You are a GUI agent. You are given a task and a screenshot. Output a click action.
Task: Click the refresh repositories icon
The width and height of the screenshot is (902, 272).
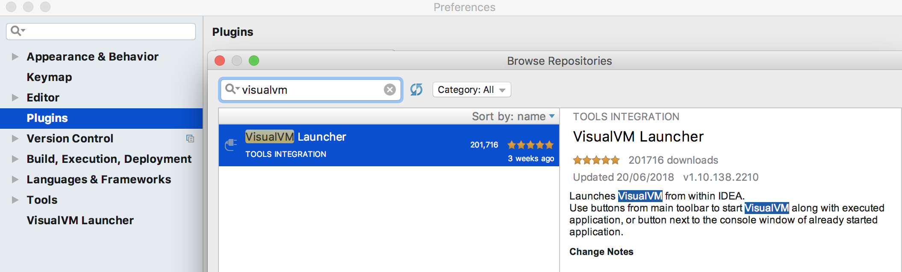(416, 90)
